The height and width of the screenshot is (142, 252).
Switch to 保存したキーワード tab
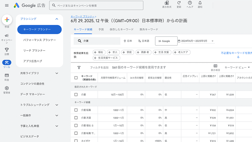[121, 30]
